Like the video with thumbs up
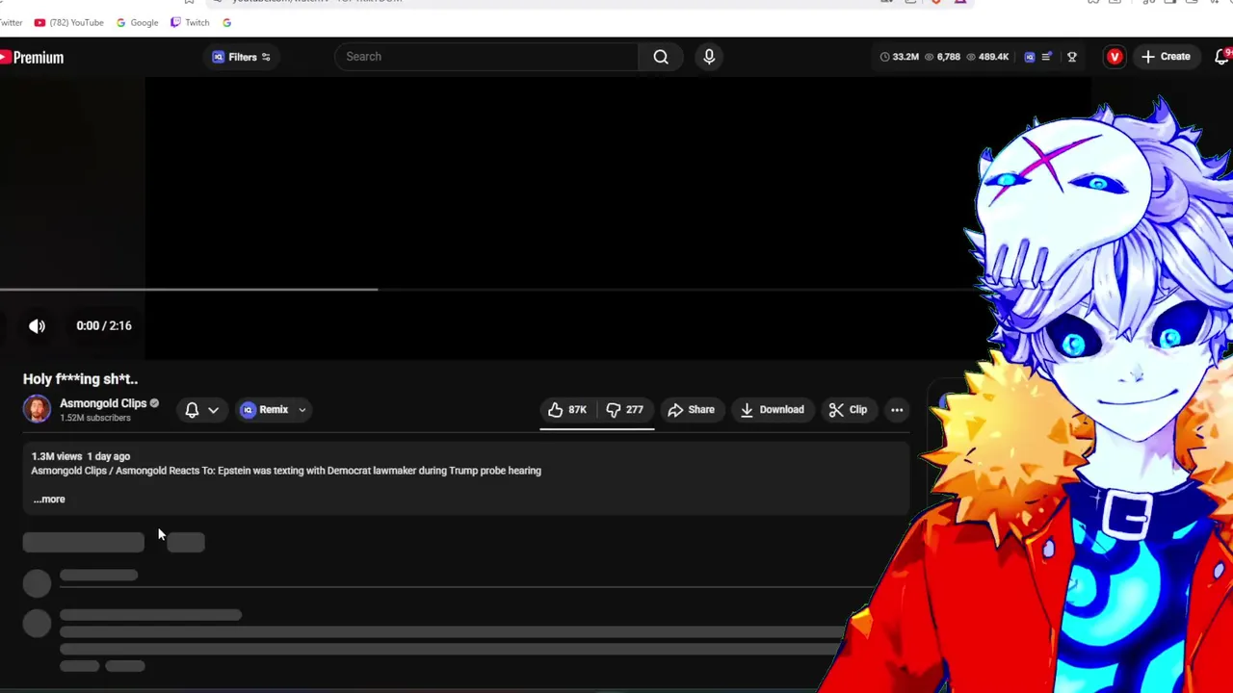 coord(567,410)
